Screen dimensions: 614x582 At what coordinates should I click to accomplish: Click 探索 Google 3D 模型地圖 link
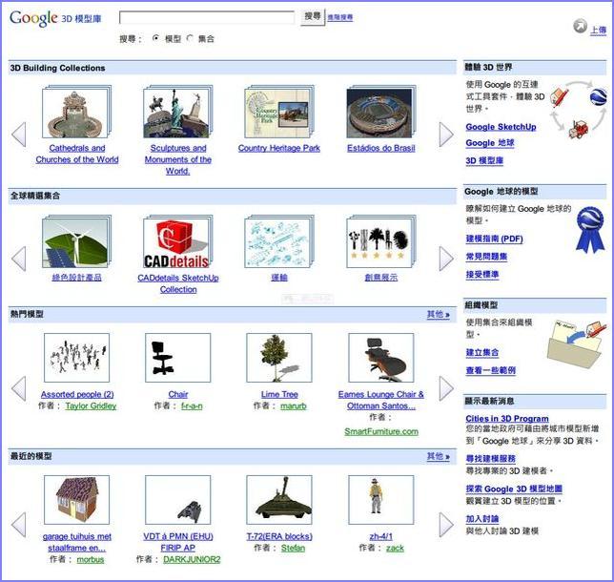(514, 488)
